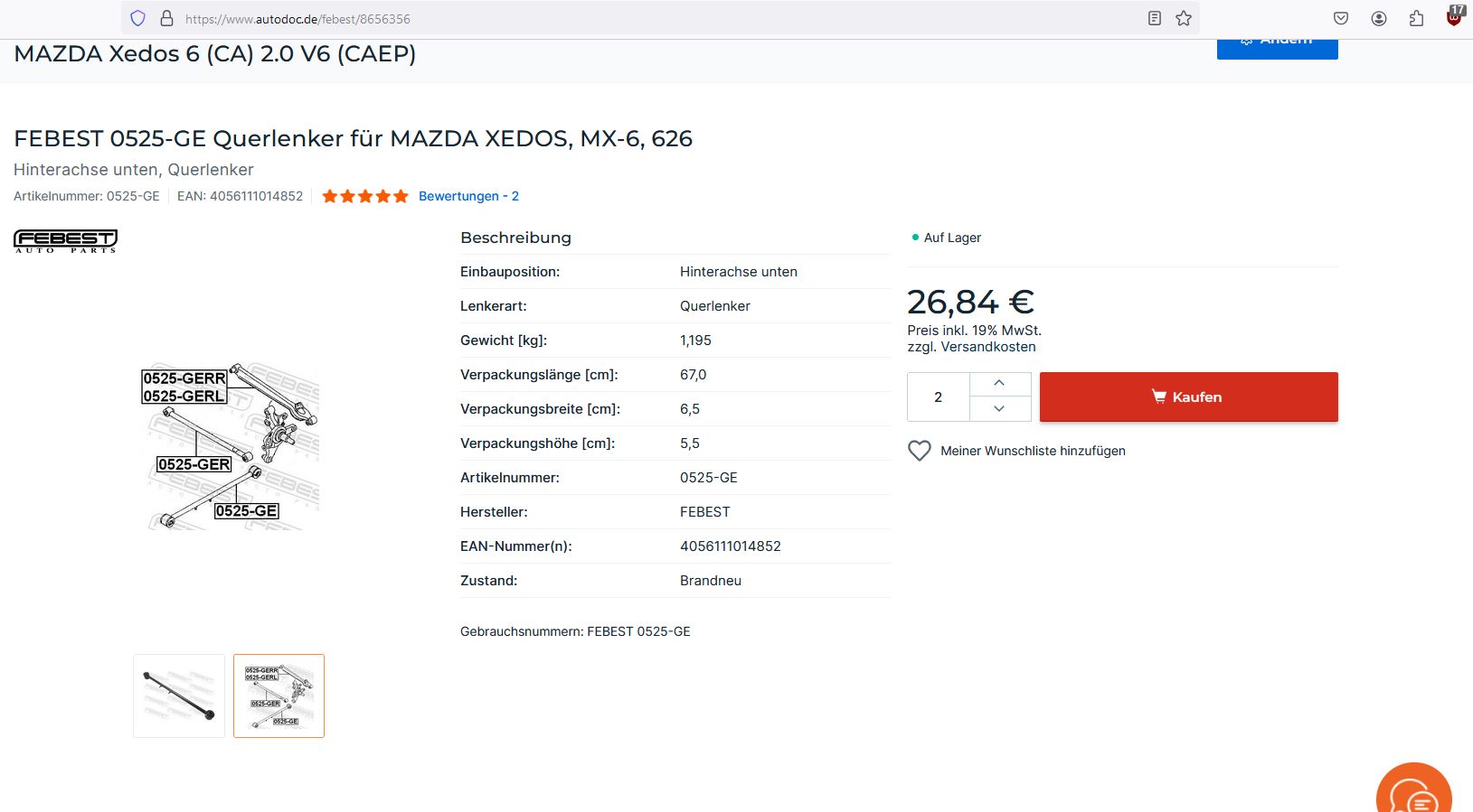Decrease quantity with down arrow

(x=999, y=409)
